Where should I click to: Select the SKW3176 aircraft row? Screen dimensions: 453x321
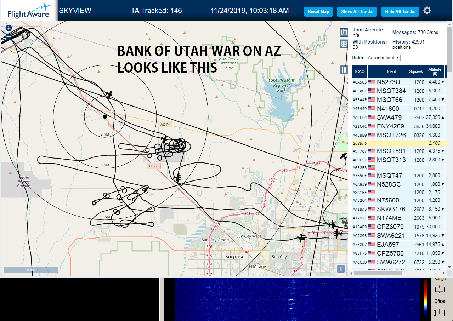pos(399,209)
